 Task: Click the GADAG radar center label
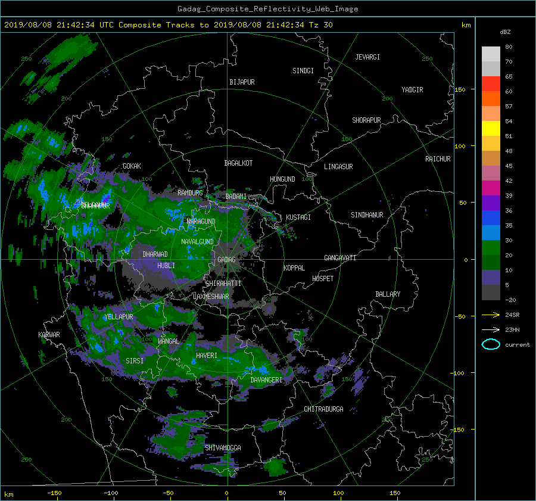coord(227,260)
